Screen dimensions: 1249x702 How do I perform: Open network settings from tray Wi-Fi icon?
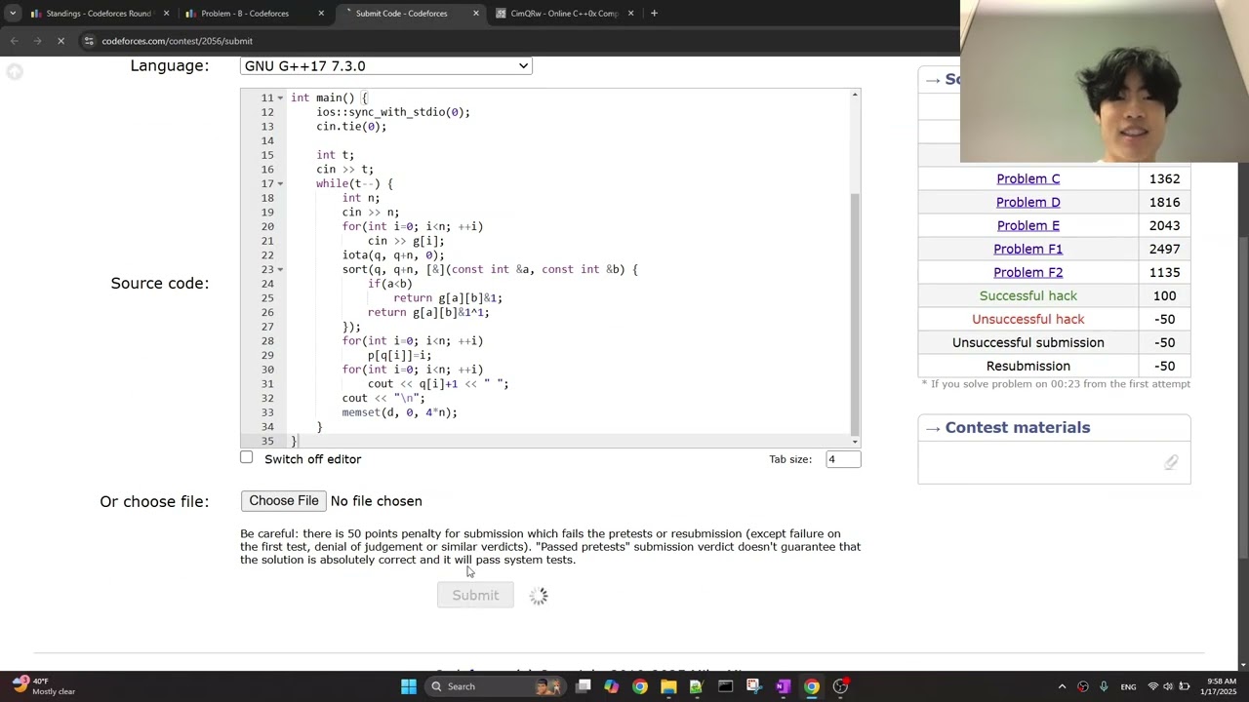click(x=1152, y=686)
